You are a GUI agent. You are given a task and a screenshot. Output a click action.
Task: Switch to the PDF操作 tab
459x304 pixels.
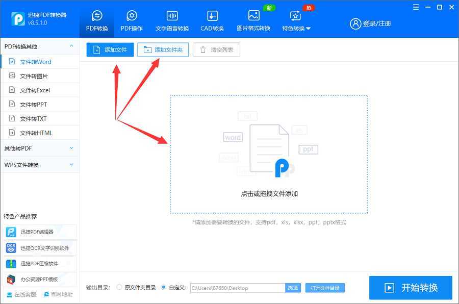pyautogui.click(x=132, y=20)
